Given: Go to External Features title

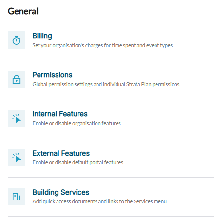Looking at the screenshot, I should tap(61, 153).
